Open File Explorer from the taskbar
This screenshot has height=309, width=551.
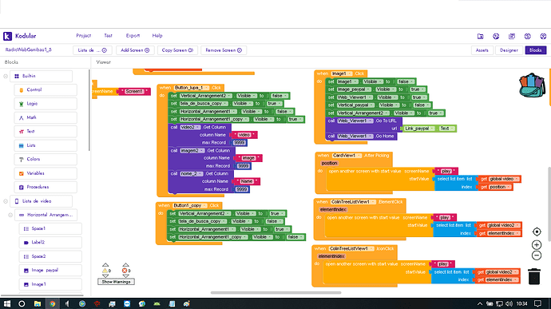click(38, 303)
